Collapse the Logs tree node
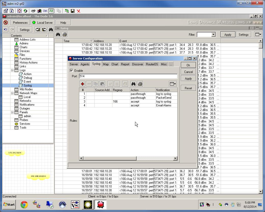Screen dimensions: 265x212 [x=12, y=70]
